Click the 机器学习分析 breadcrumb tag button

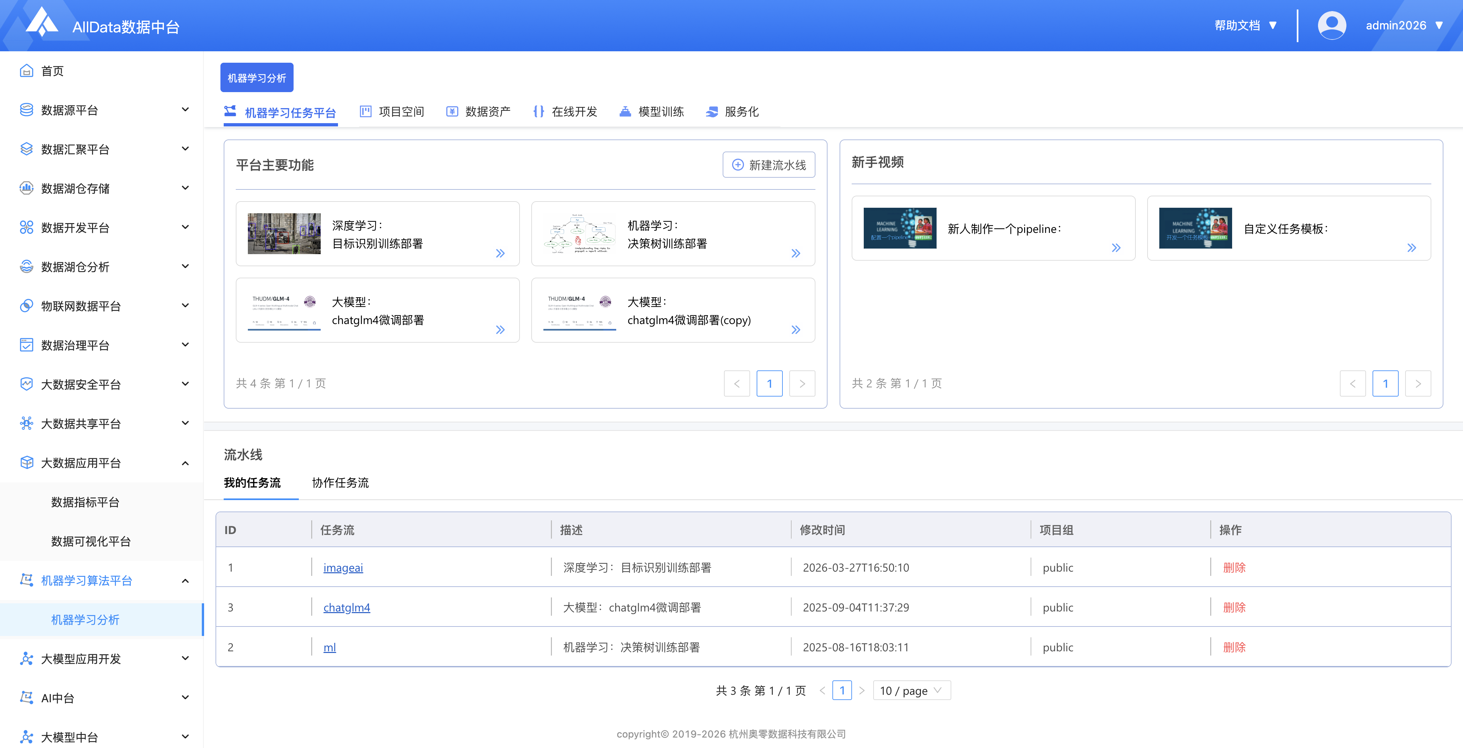point(257,77)
